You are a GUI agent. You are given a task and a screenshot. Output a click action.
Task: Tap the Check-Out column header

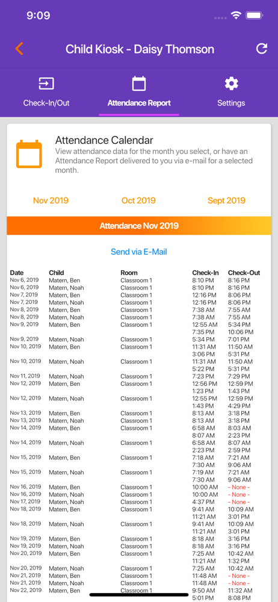point(244,273)
